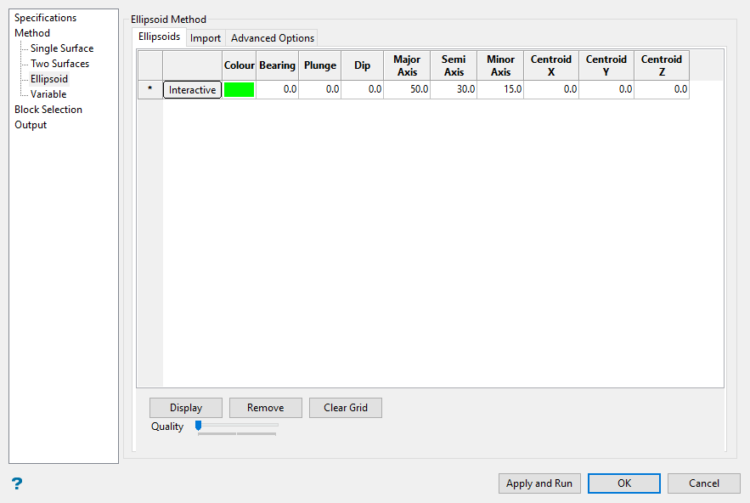This screenshot has height=503, width=750.
Task: Click the Dip column header
Action: coord(363,65)
